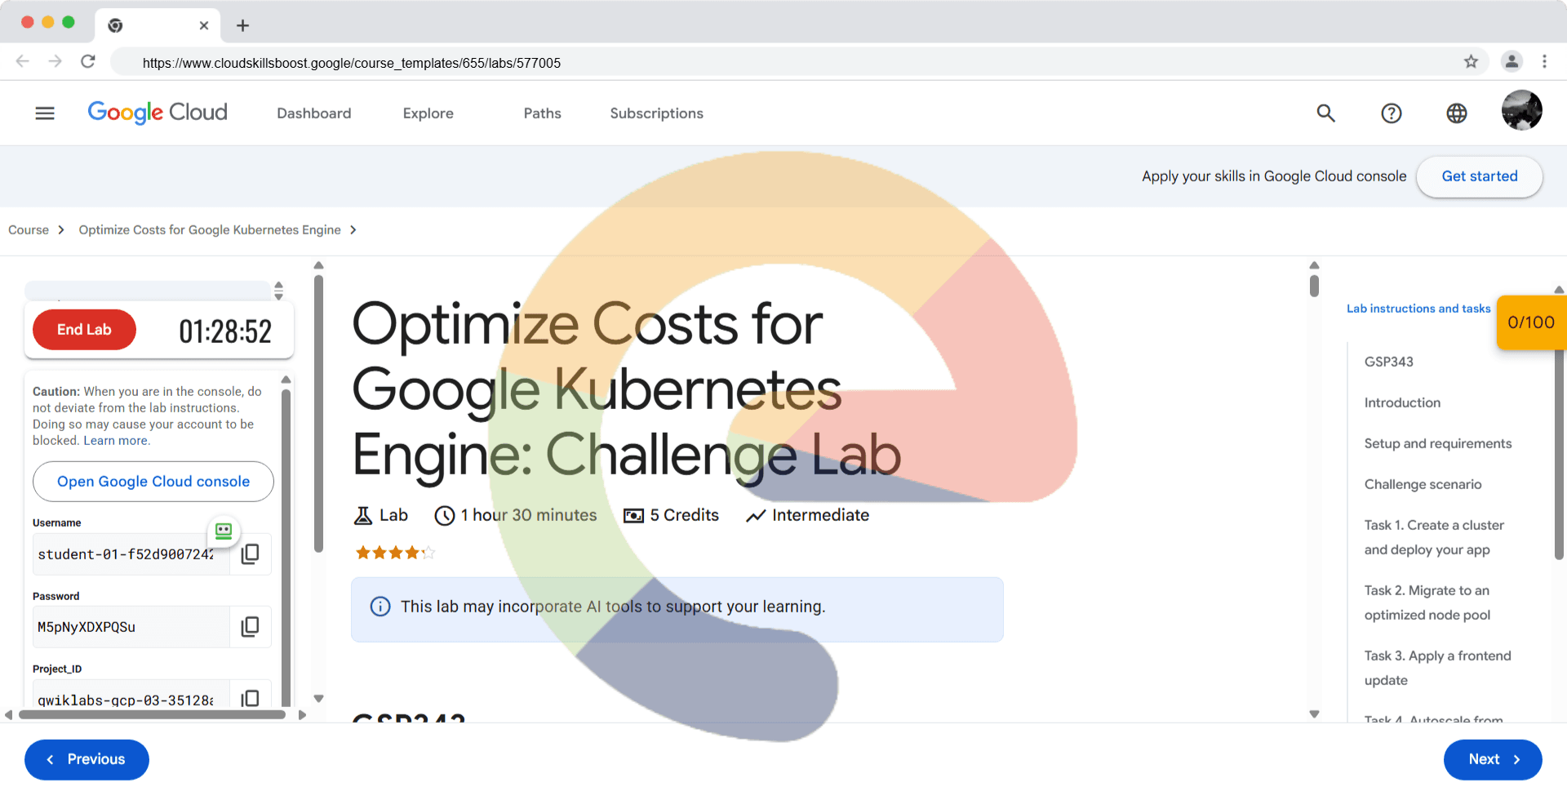The width and height of the screenshot is (1567, 796).
Task: Open Subscriptions page
Action: [657, 113]
